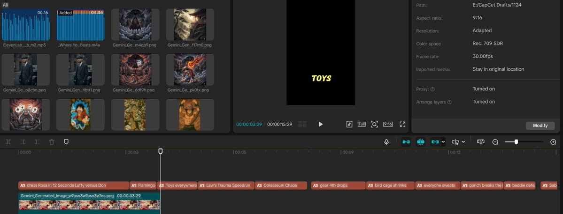Select ElevenLab mp3 audio thumbnail
This screenshot has width=563, height=214.
point(25,25)
